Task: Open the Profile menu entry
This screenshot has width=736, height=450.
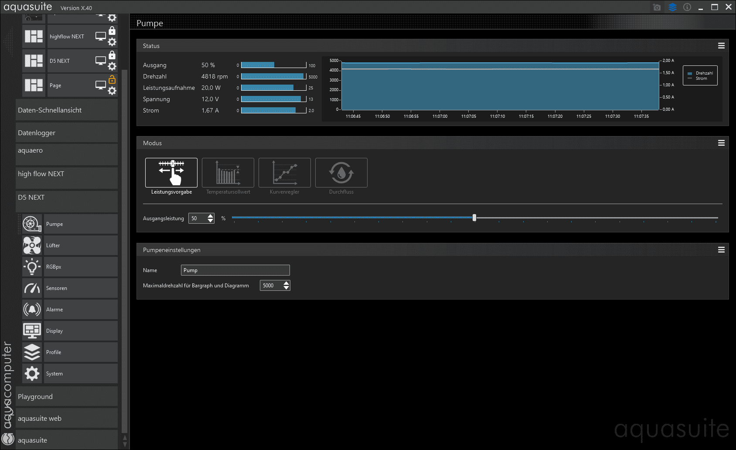Action: [81, 352]
